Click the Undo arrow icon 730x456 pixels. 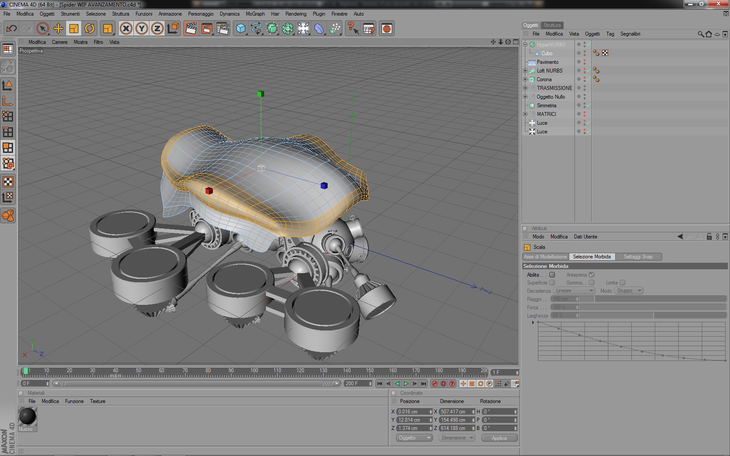pos(12,29)
